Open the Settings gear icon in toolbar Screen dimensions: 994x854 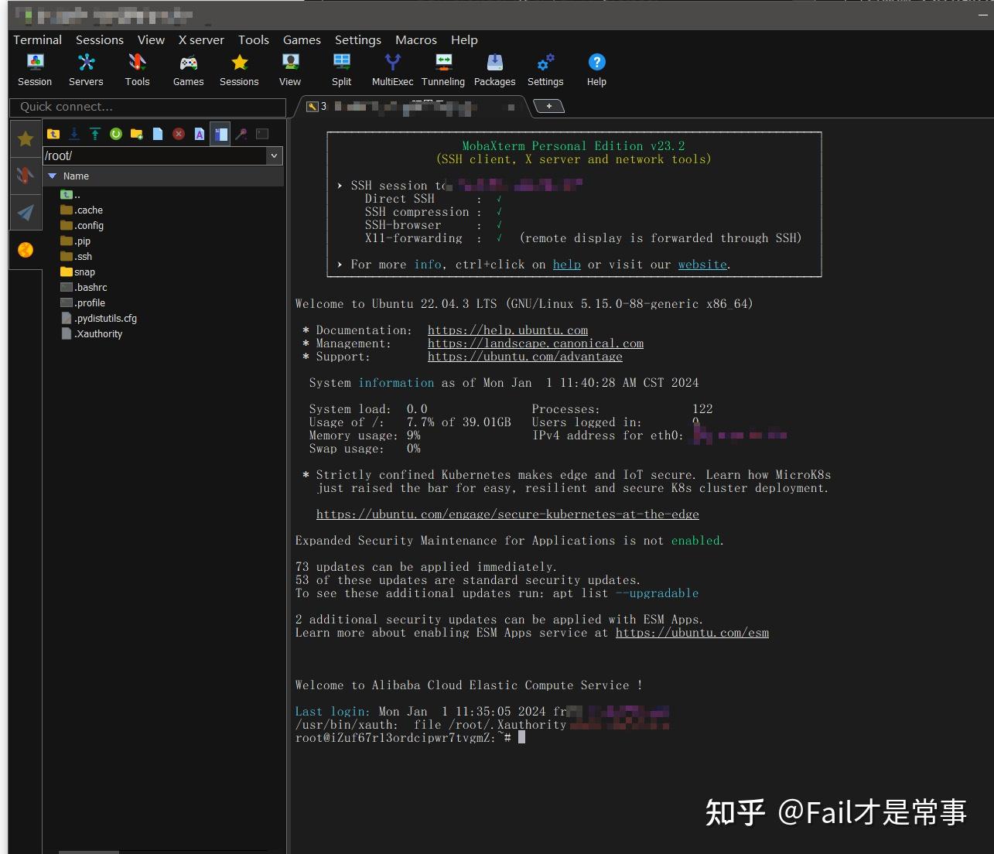(x=545, y=70)
